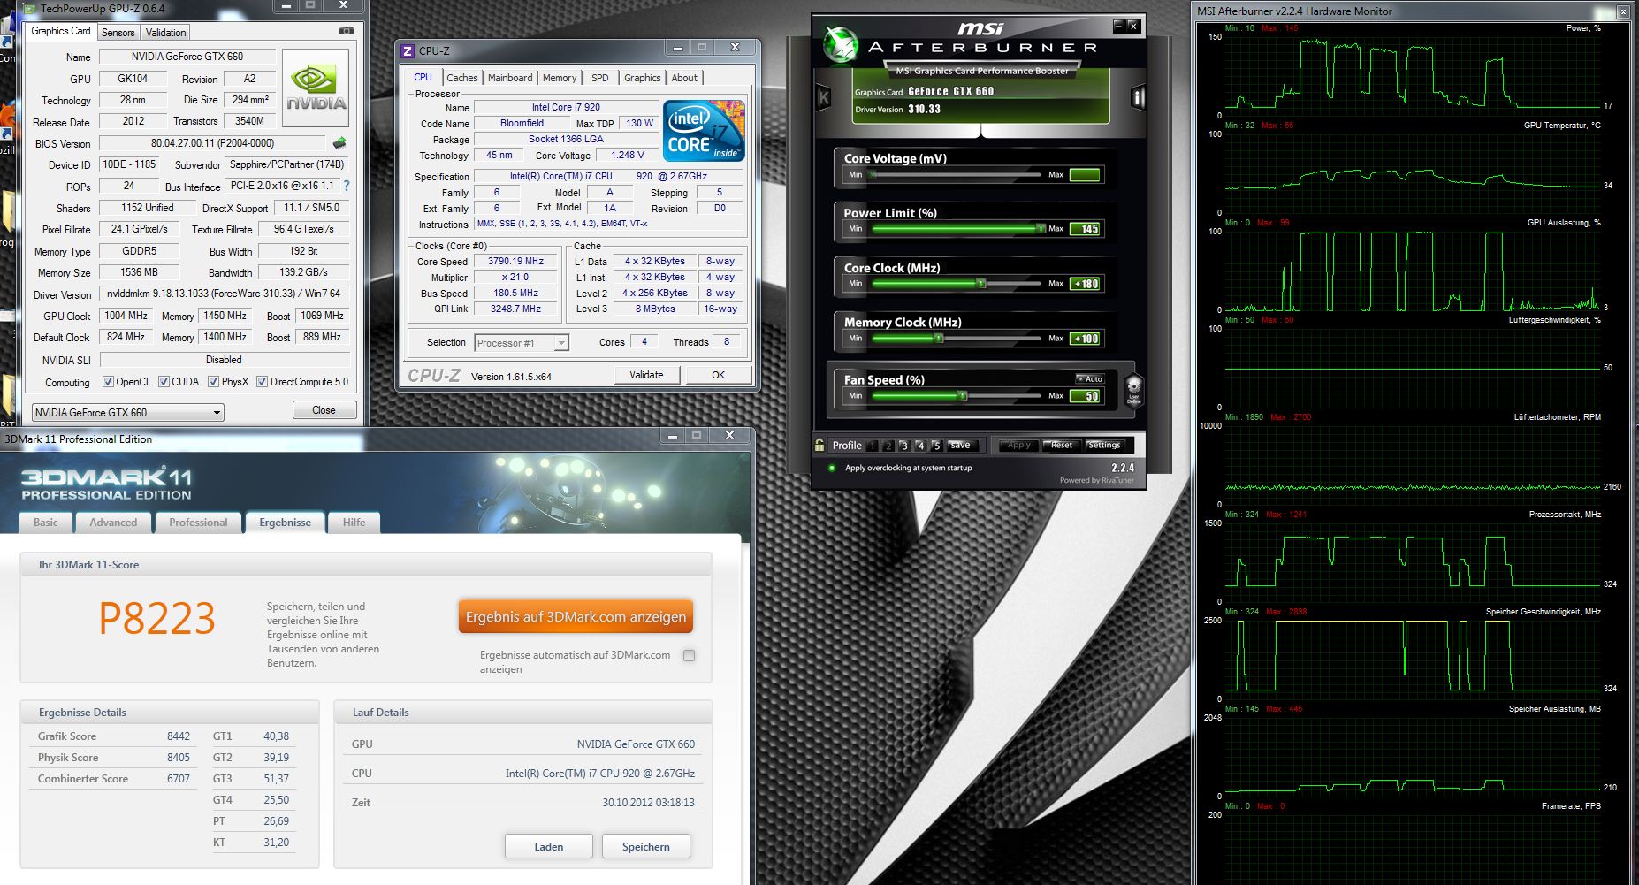
Task: Open Afterburner Settings
Action: (1103, 446)
